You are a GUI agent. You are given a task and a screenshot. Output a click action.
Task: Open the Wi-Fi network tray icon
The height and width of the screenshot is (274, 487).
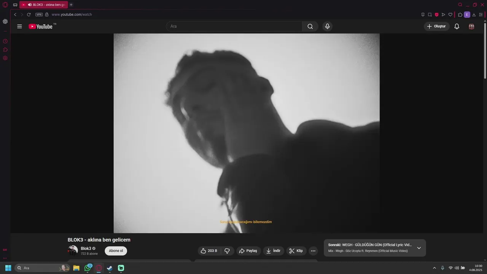coord(450,268)
